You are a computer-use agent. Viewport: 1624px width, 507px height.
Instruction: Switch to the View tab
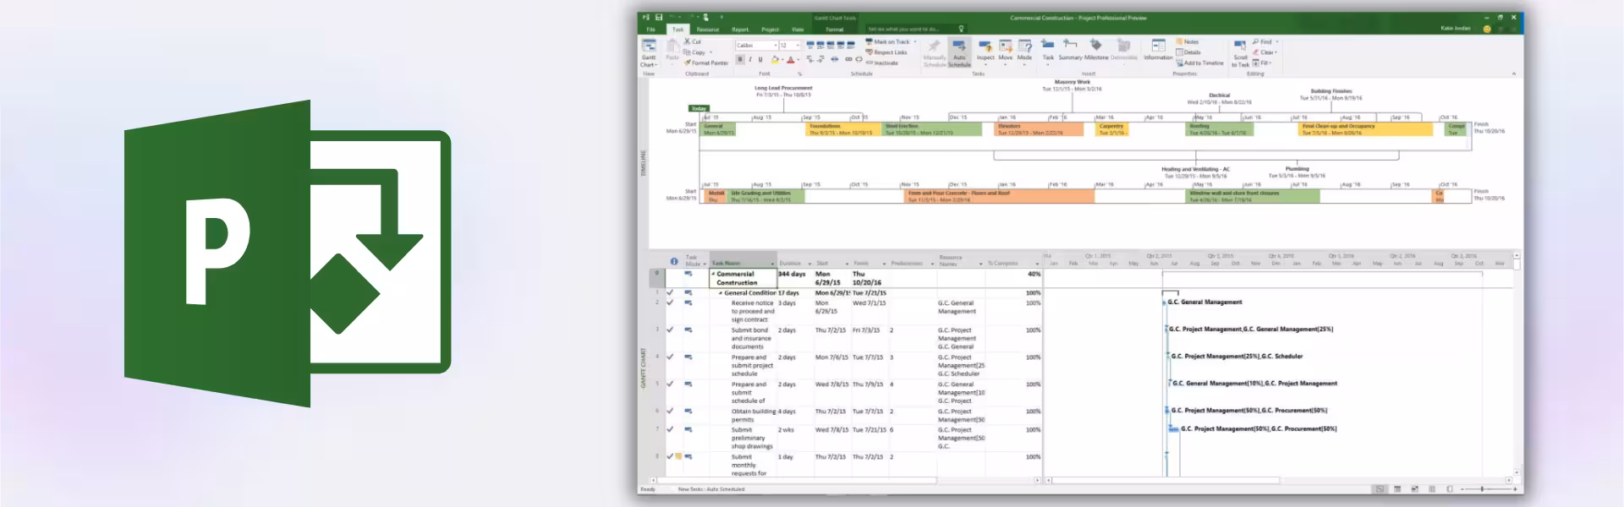[798, 30]
